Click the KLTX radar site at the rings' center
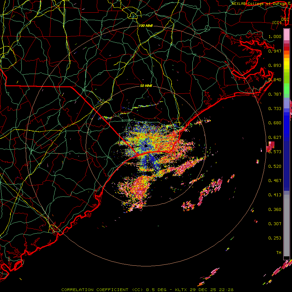The width and height of the screenshot is (292, 292). [146, 146]
